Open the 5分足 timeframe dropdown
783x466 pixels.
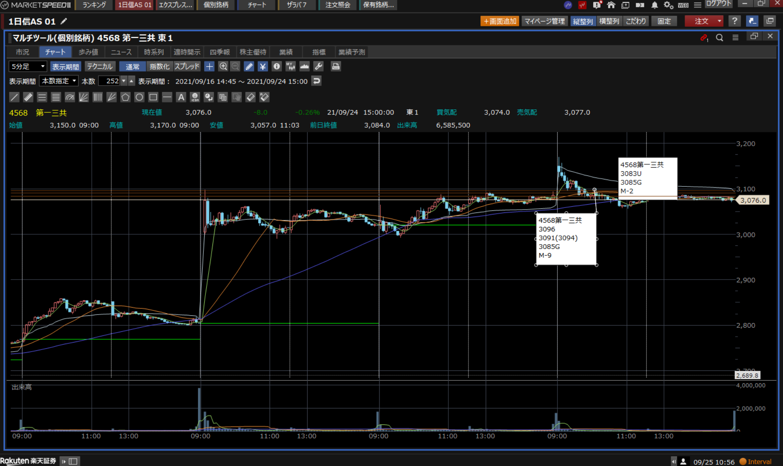pyautogui.click(x=28, y=66)
